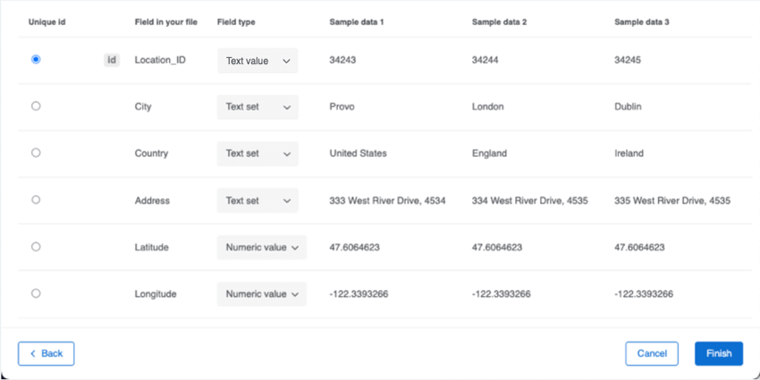760x380 pixels.
Task: Click the Provo sample data cell
Action: pos(342,107)
